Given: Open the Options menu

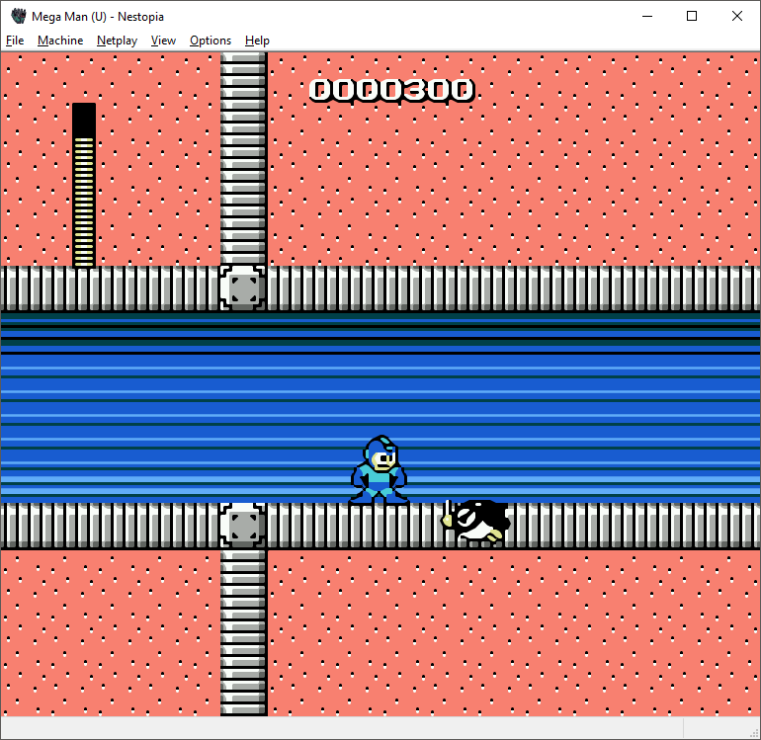Looking at the screenshot, I should click(x=211, y=41).
